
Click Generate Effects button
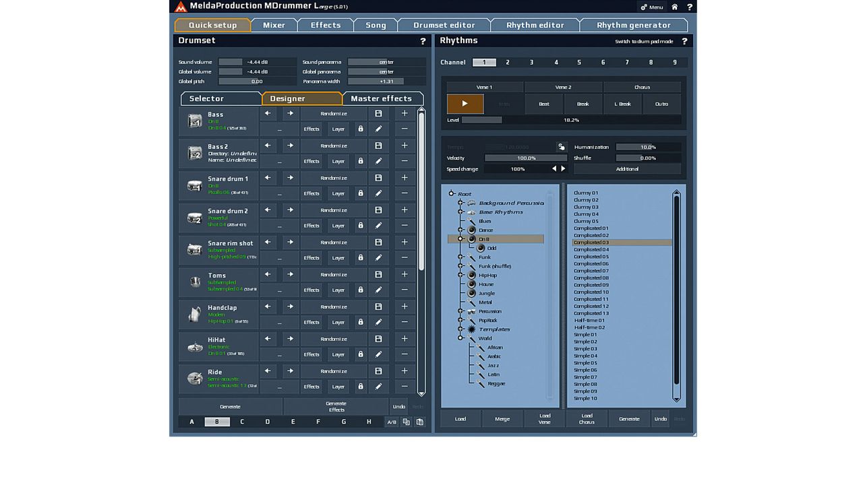336,406
